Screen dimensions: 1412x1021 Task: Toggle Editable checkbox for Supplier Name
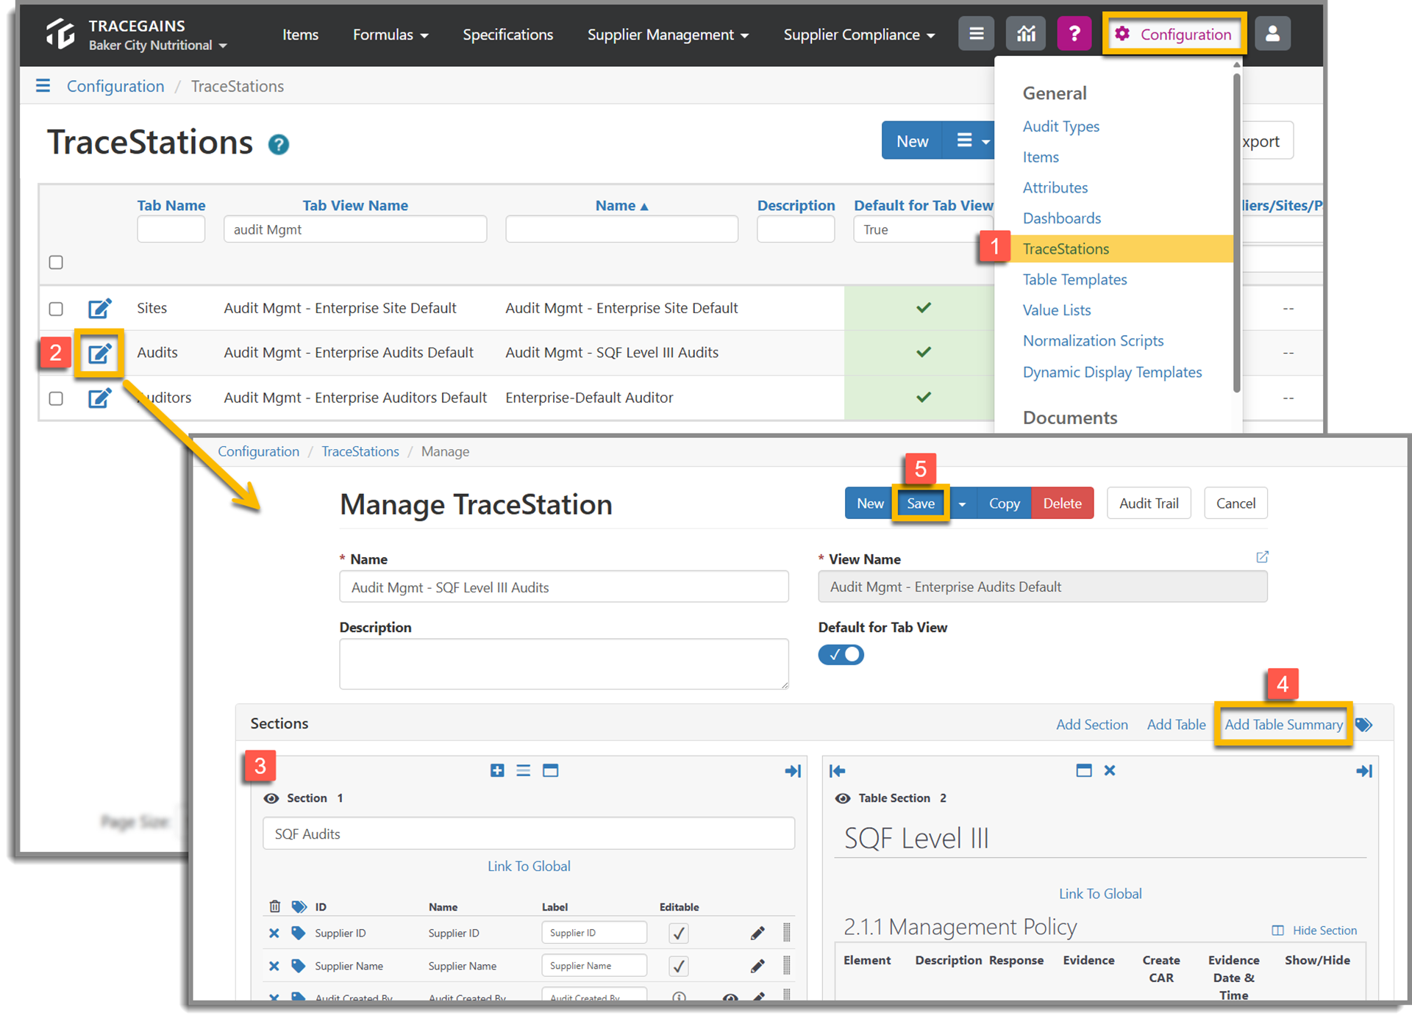pos(679,966)
